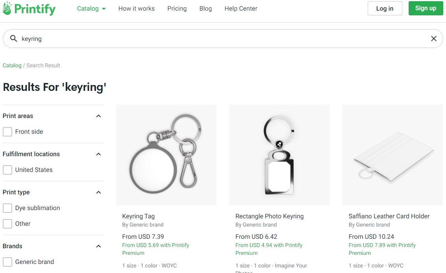Click the search magnifier icon
Image resolution: width=446 pixels, height=273 pixels.
point(13,38)
